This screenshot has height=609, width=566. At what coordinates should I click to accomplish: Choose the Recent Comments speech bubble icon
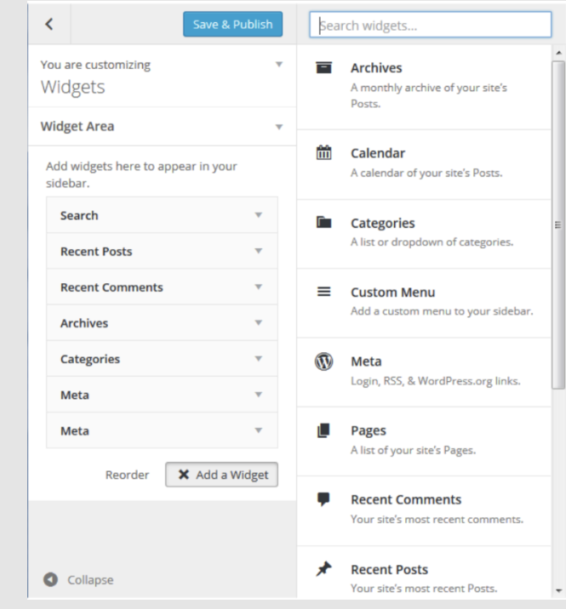click(x=323, y=499)
